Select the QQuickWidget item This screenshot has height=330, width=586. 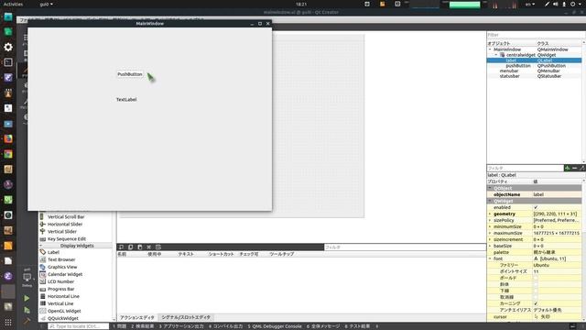coord(60,318)
